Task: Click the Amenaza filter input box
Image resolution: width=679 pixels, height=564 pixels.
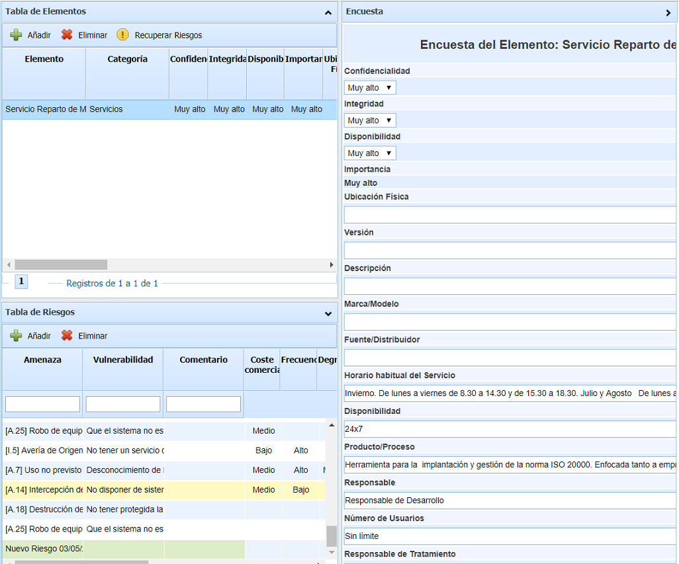Action: click(x=42, y=404)
